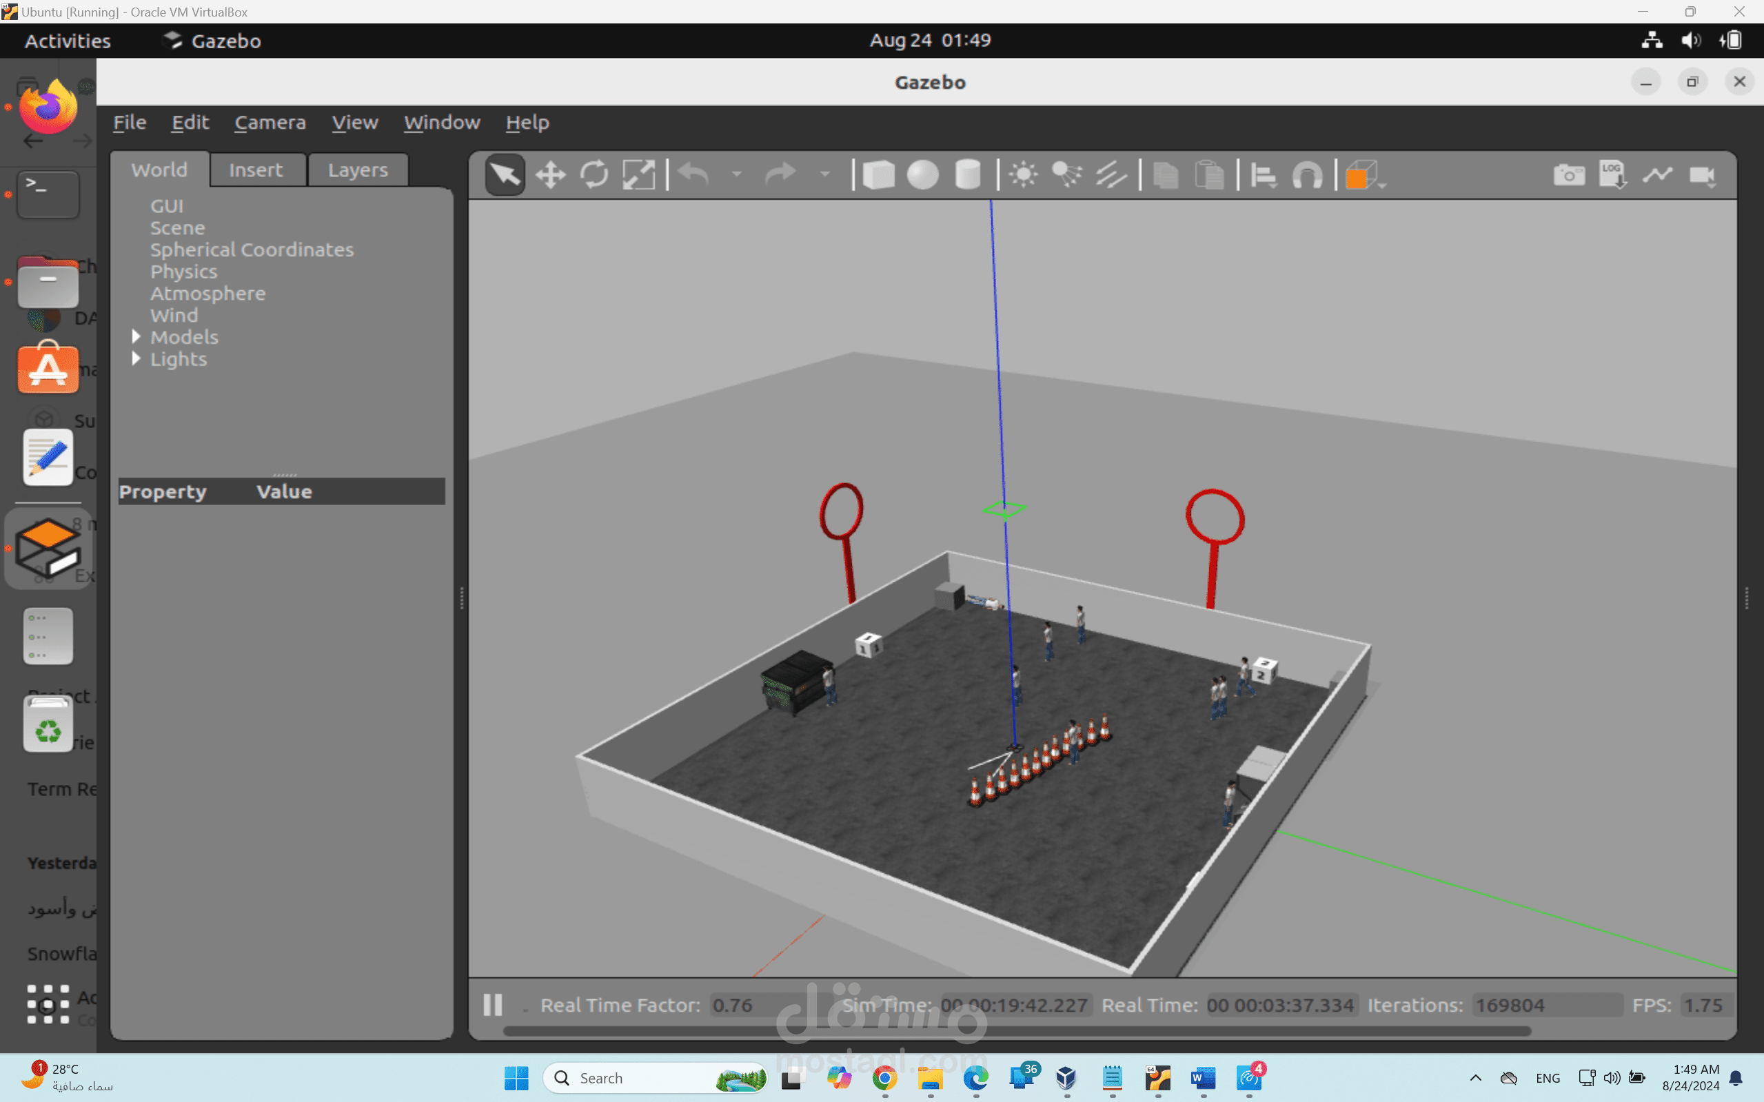The height and width of the screenshot is (1102, 1764).
Task: Toggle video recording icon
Action: pos(1702,175)
